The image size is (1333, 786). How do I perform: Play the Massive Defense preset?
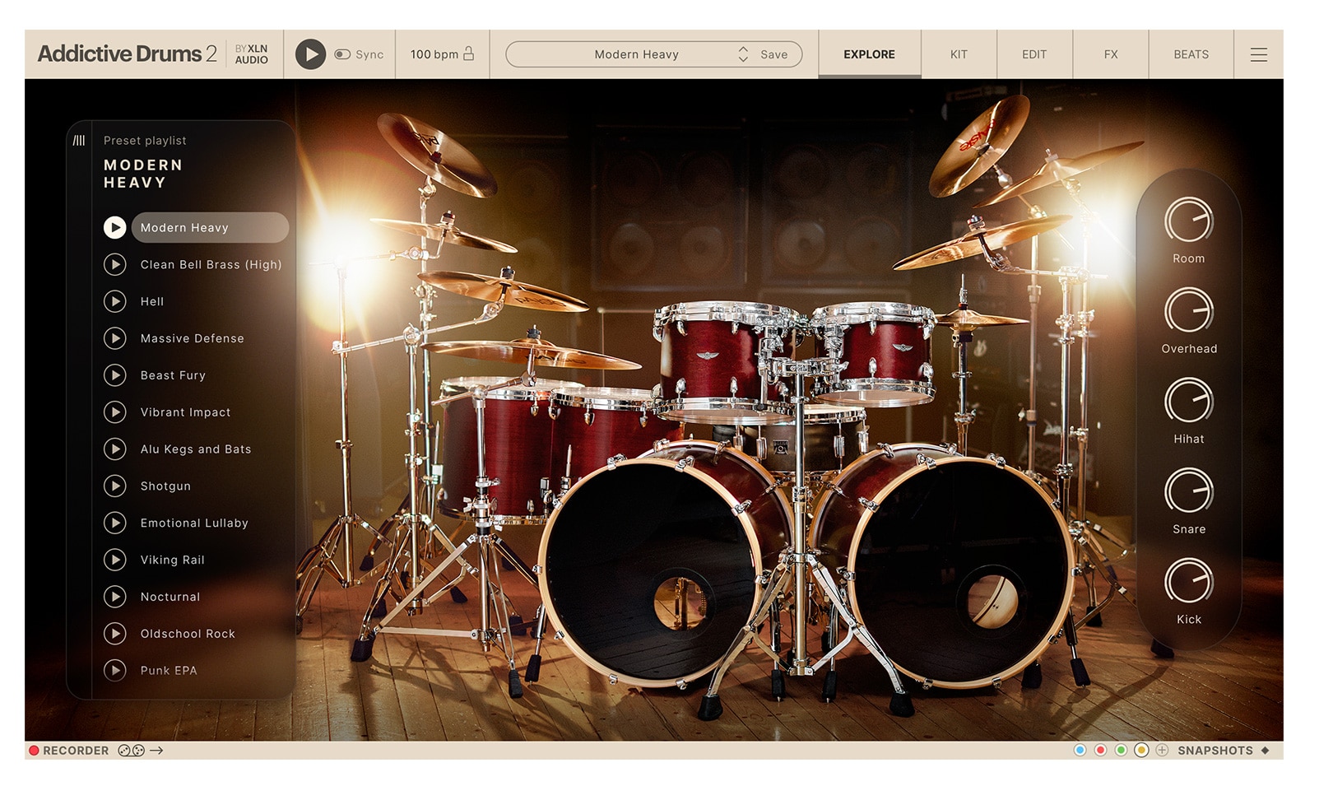pos(114,338)
